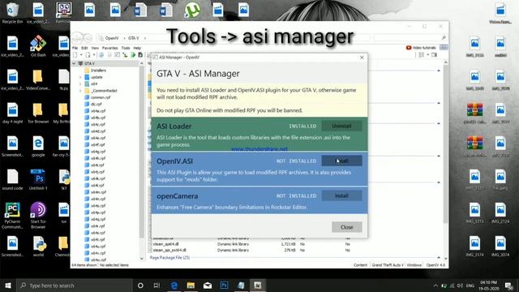Click the toolbar icon right of green arrow
The height and width of the screenshot is (292, 519).
pos(140,55)
